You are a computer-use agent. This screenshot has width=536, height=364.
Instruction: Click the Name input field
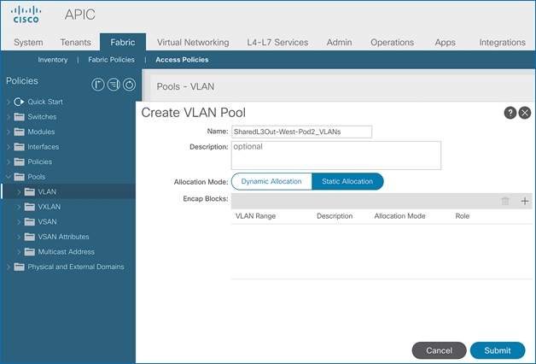[x=301, y=132]
